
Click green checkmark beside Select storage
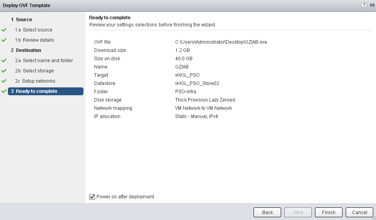[4, 71]
